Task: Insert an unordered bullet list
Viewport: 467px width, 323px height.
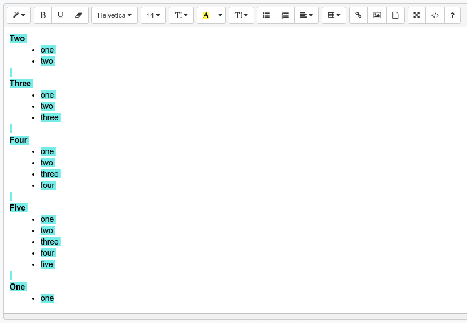Action: click(267, 15)
